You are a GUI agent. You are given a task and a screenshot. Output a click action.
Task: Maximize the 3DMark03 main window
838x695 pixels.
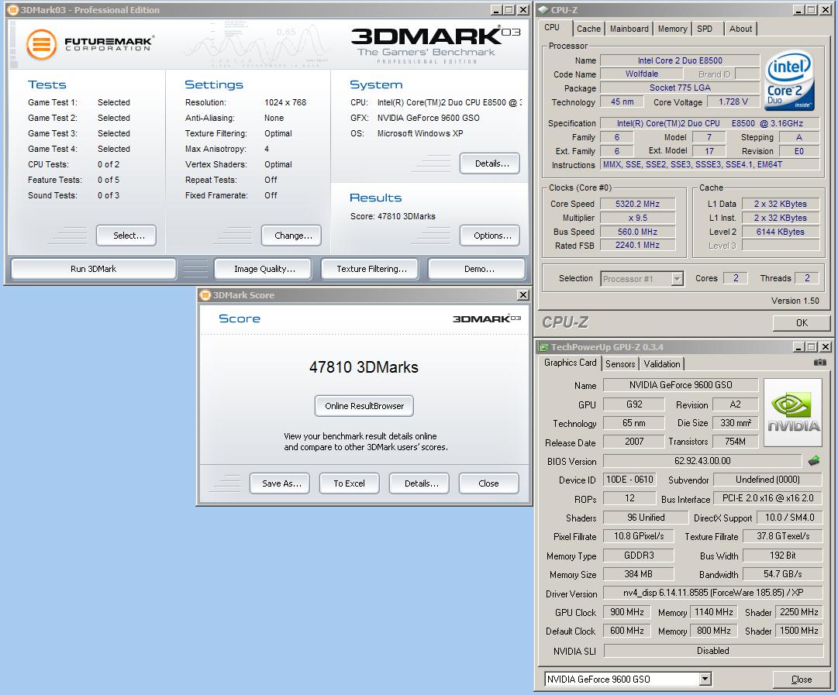509,9
